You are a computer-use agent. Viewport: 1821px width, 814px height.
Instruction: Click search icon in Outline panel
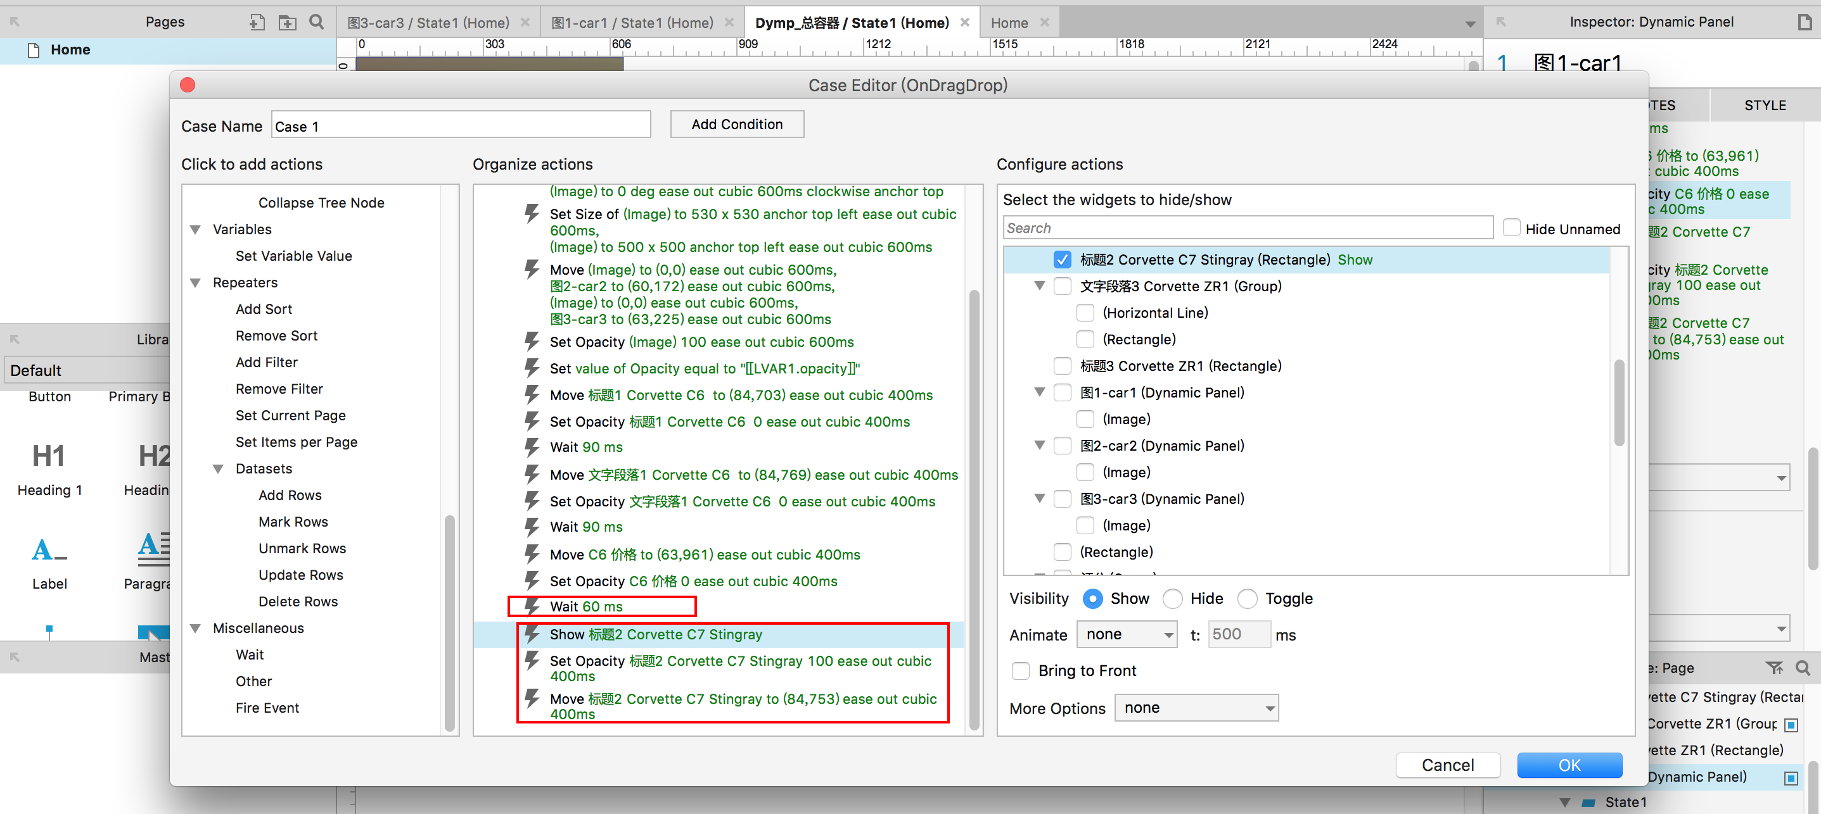[1803, 668]
